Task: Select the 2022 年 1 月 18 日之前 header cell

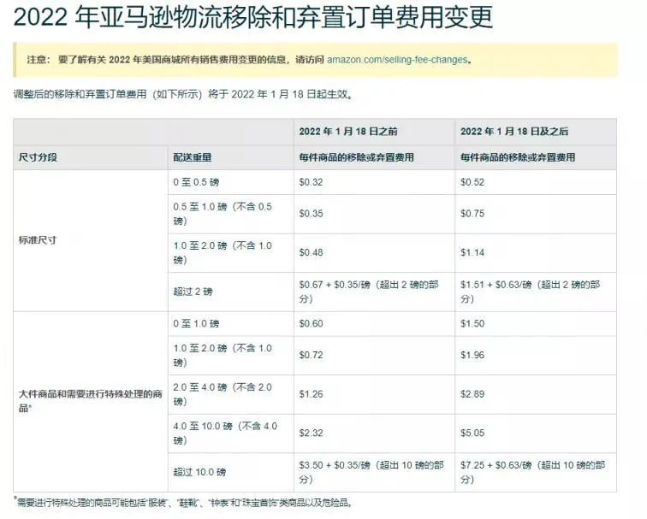Action: [x=347, y=132]
